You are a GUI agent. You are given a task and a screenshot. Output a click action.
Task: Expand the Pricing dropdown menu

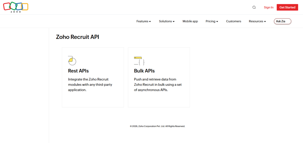point(212,21)
